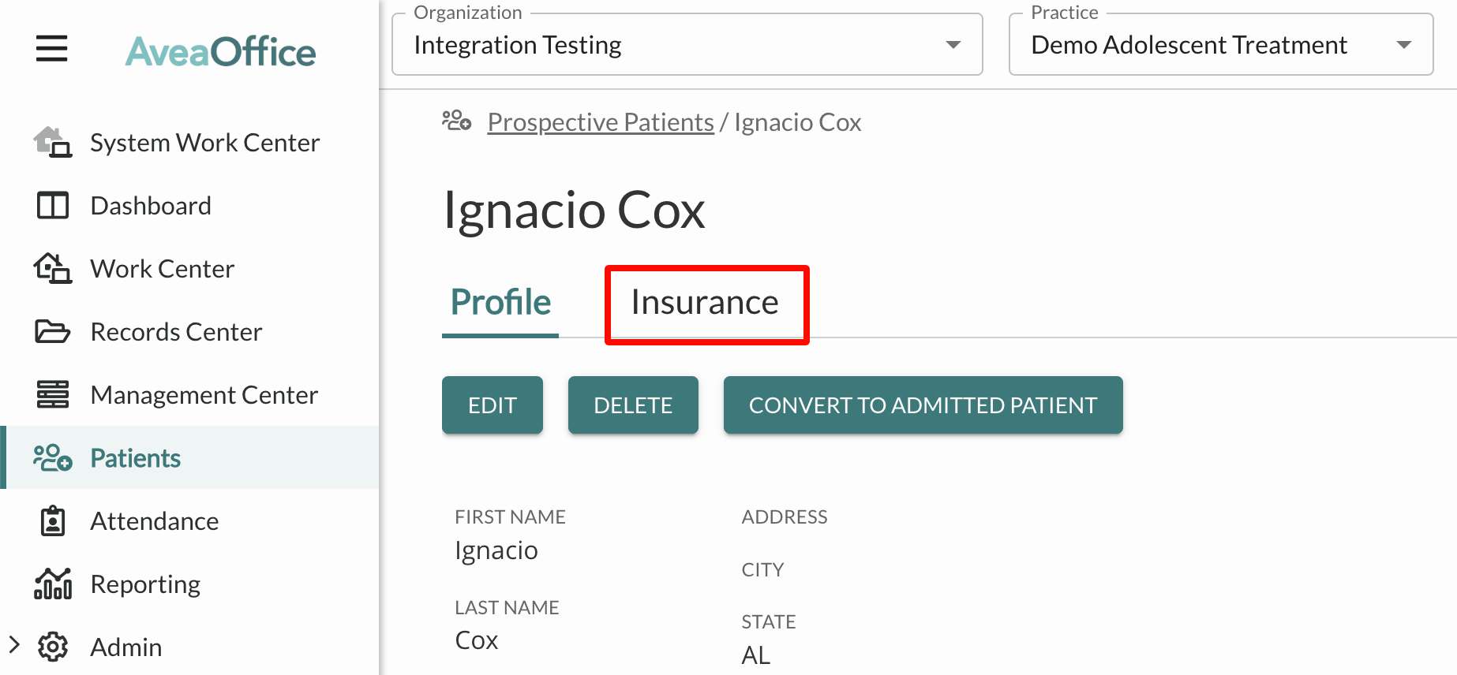Screen dimensions: 1457x675
Task: Click the Reporting chart icon
Action: point(53,584)
